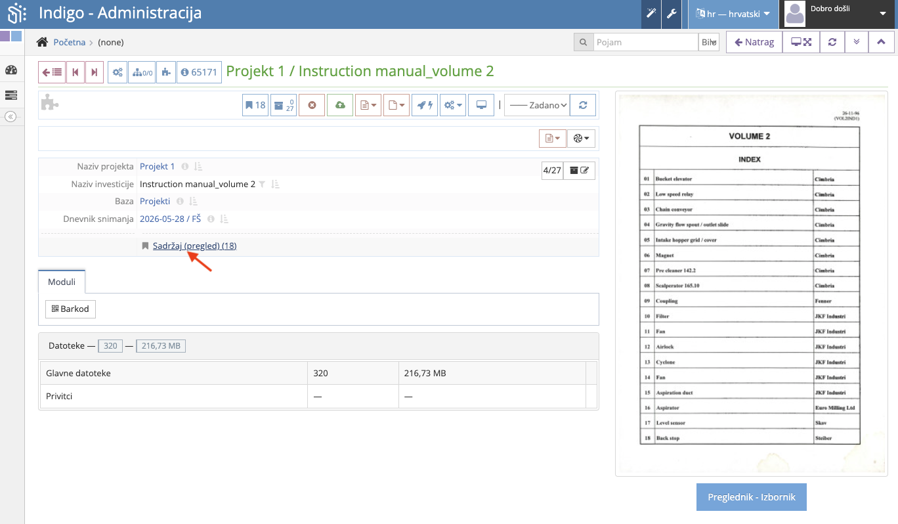Collapse the sidebar with double arrow
Image resolution: width=898 pixels, height=524 pixels.
point(11,116)
